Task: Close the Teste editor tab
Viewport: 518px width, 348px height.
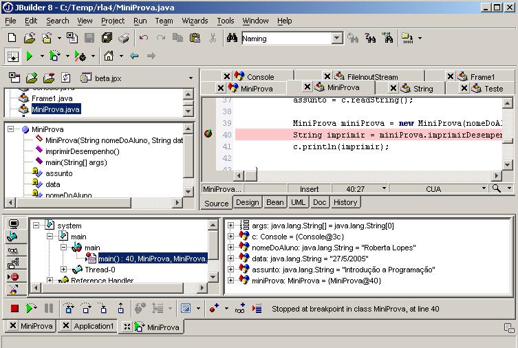Action: 464,88
